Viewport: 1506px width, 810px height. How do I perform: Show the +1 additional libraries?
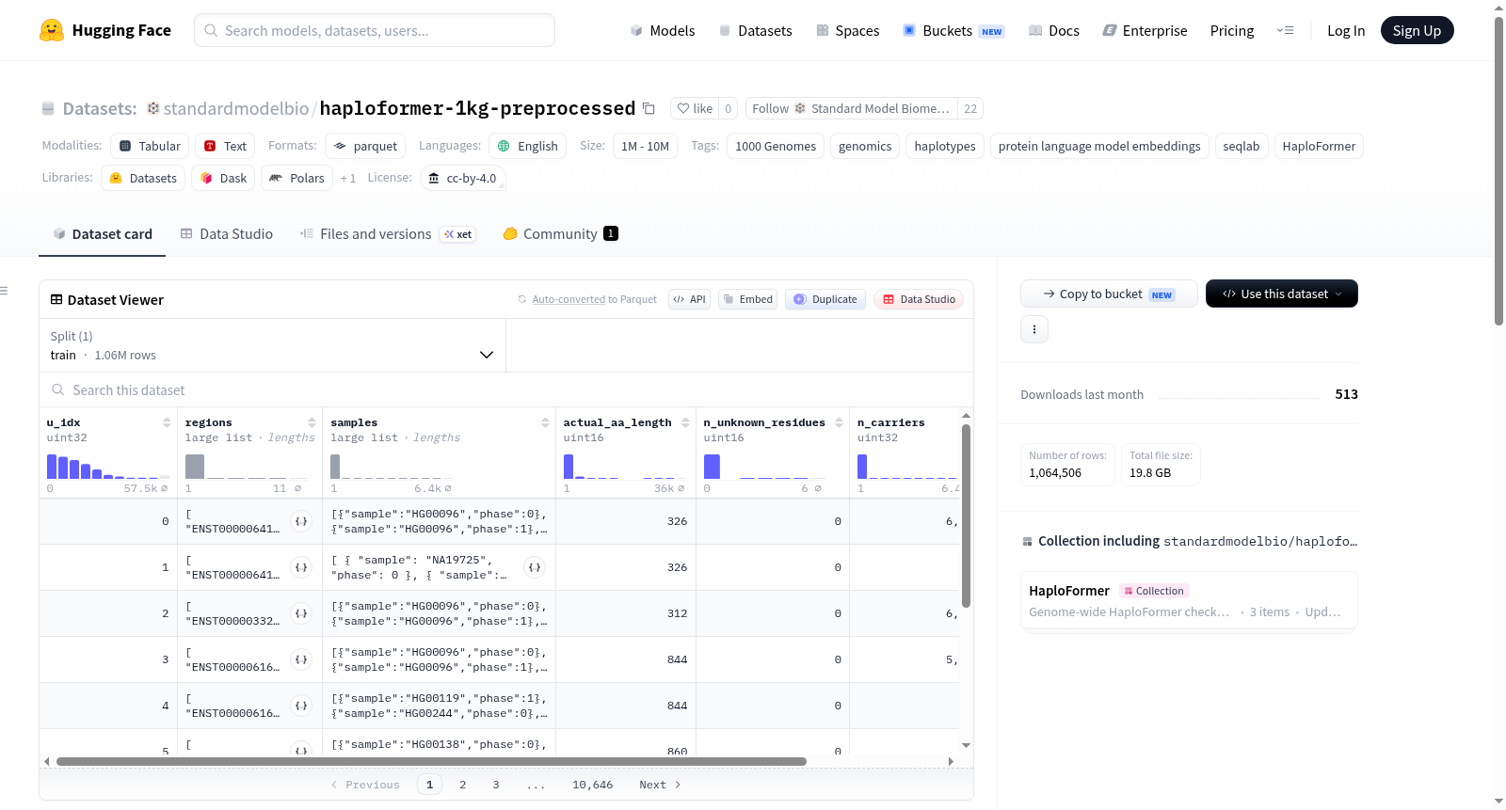tap(348, 178)
